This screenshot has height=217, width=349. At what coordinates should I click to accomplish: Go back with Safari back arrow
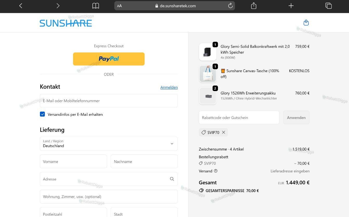pos(21,6)
